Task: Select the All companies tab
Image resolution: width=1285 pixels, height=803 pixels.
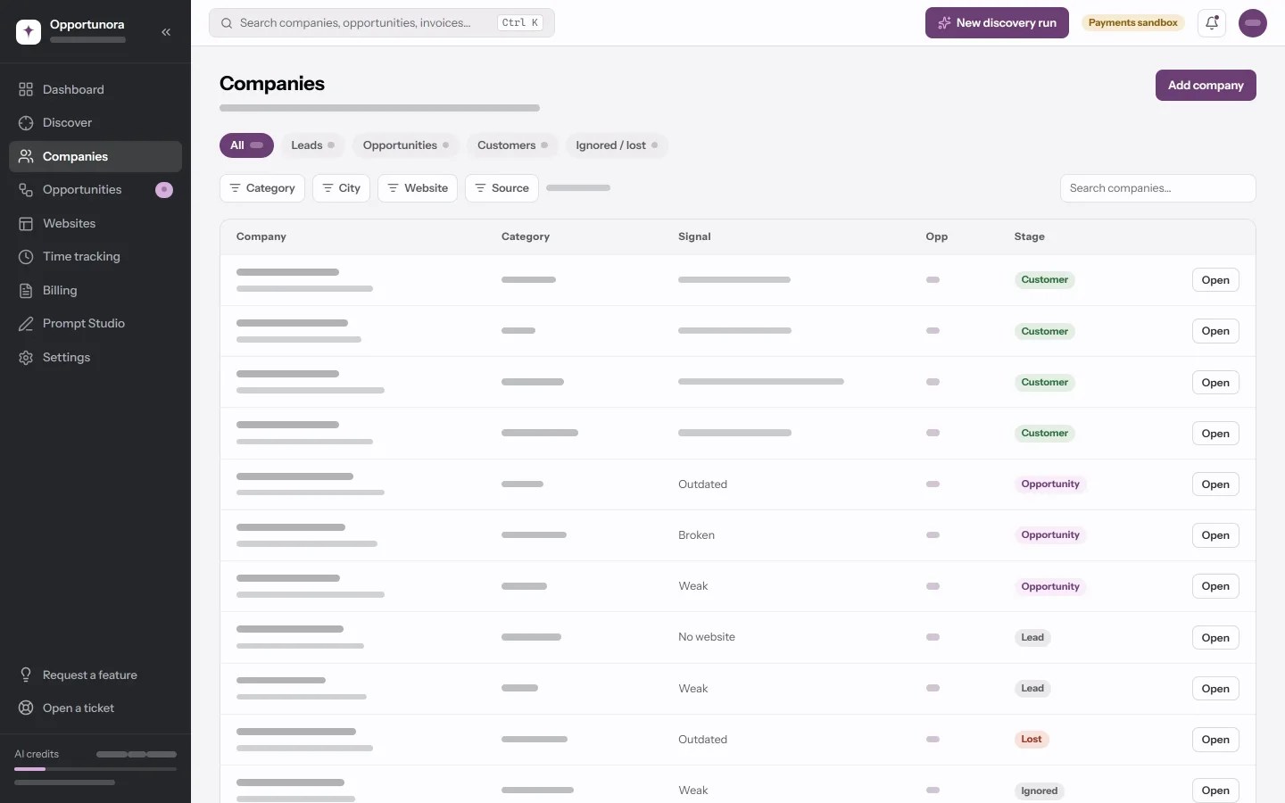Action: pos(246,145)
